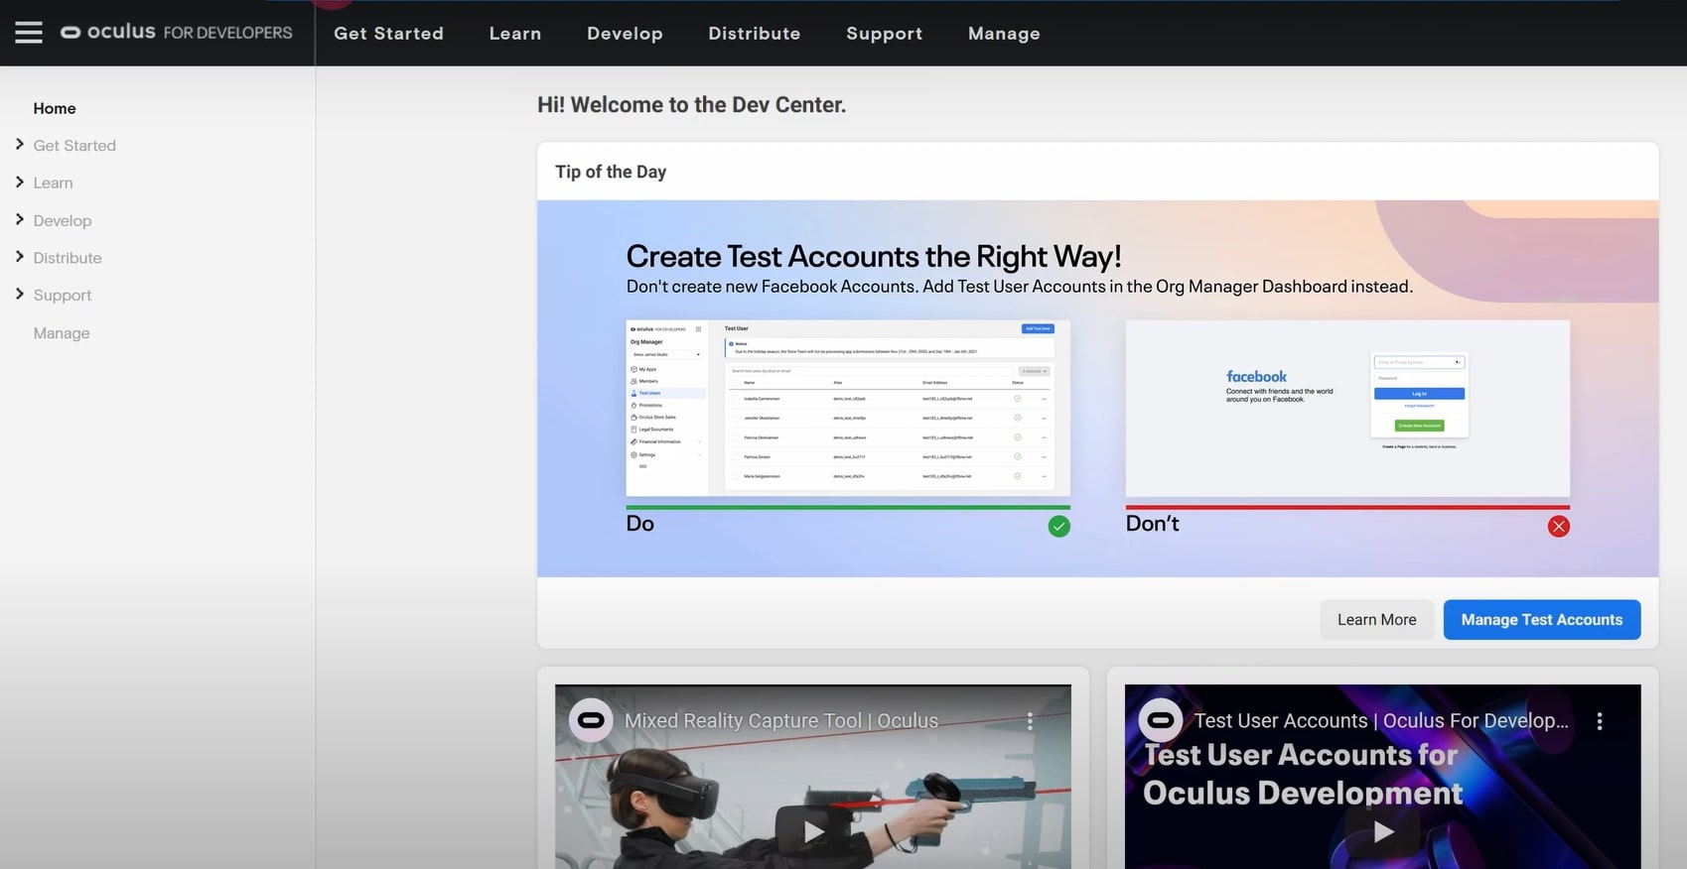The height and width of the screenshot is (869, 1687).
Task: Click Oculus channel avatar on Test User video
Action: tap(1160, 720)
